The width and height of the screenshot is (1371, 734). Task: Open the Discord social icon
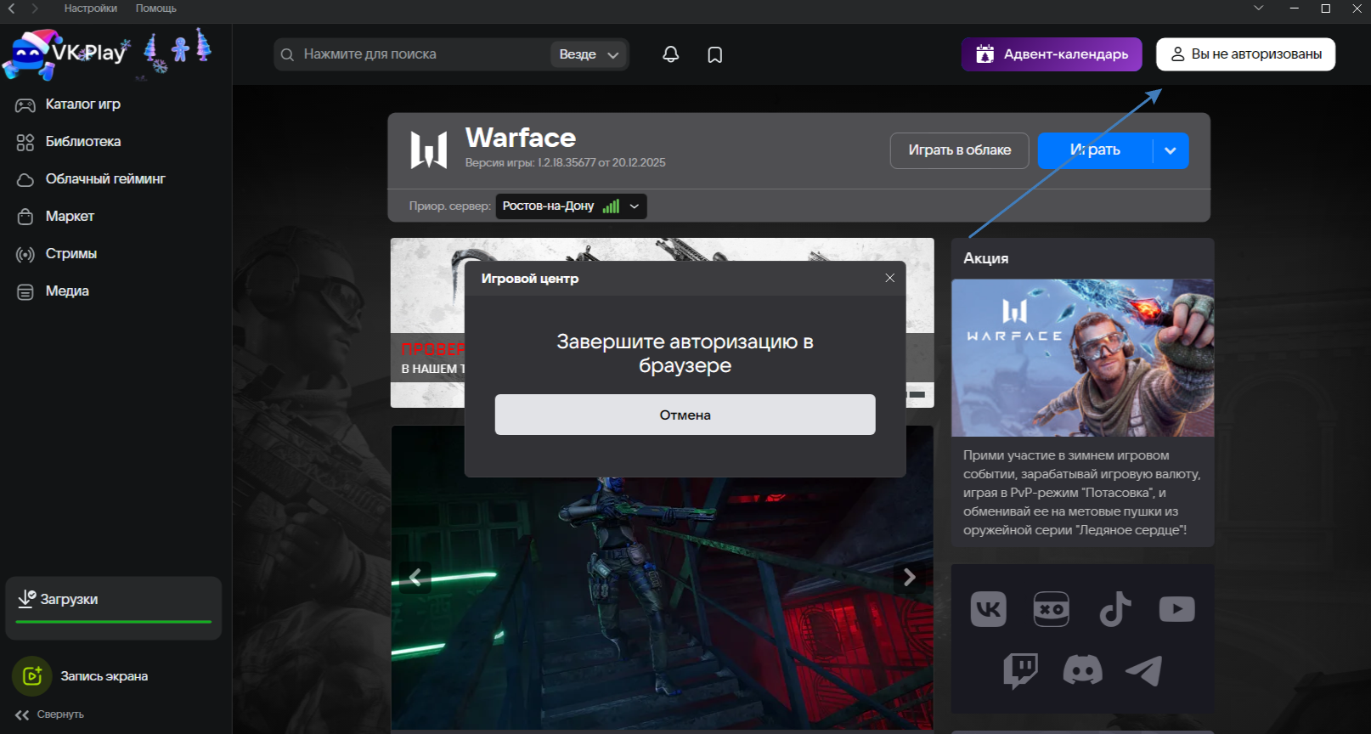point(1083,670)
